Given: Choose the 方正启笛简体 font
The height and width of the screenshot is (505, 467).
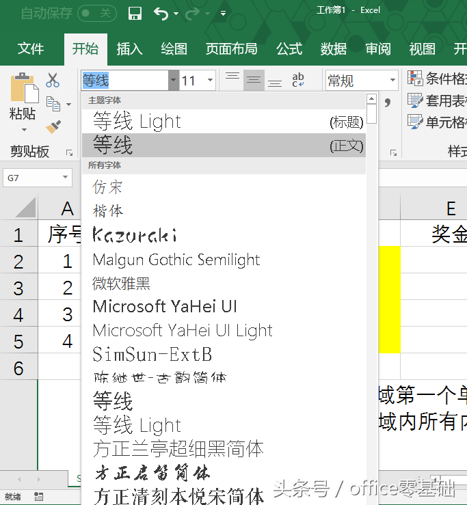Looking at the screenshot, I should 224,473.
